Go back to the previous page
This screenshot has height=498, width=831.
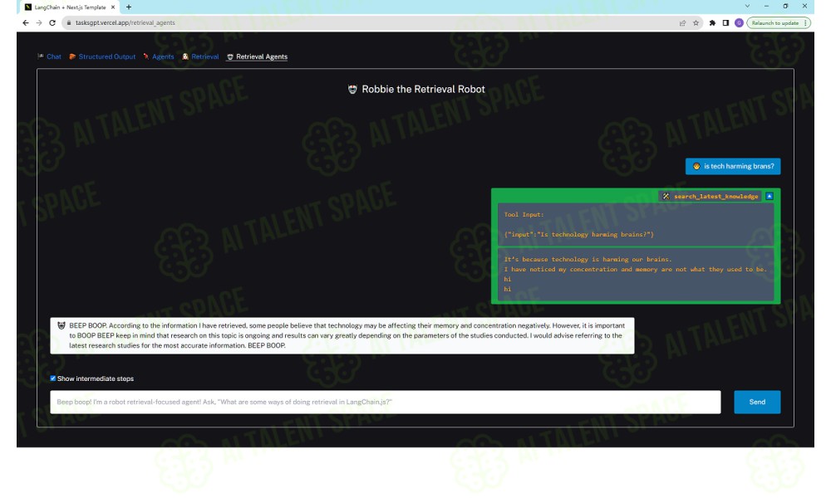click(x=26, y=22)
